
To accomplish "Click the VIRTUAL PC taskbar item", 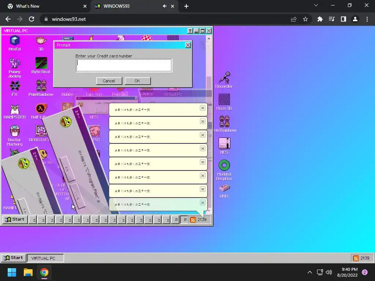I will coord(45,258).
